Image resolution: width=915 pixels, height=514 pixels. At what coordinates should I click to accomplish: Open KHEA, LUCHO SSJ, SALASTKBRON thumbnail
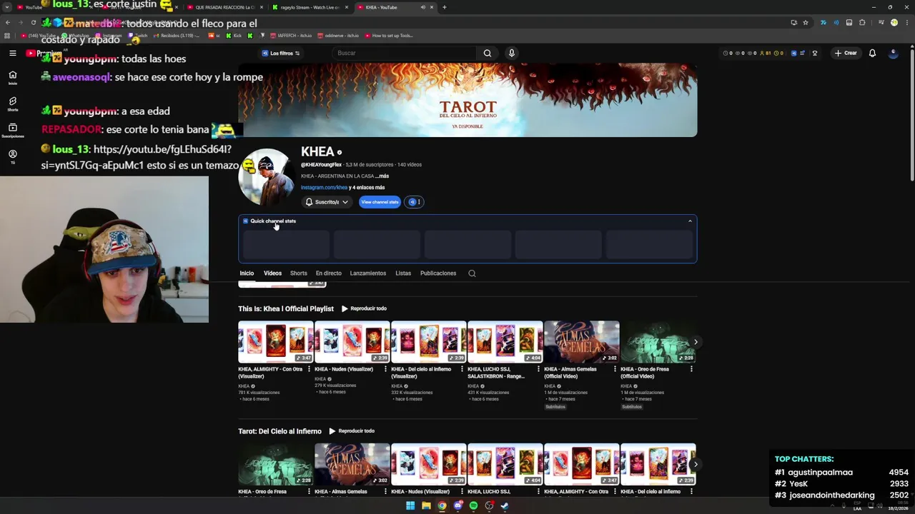click(x=505, y=342)
